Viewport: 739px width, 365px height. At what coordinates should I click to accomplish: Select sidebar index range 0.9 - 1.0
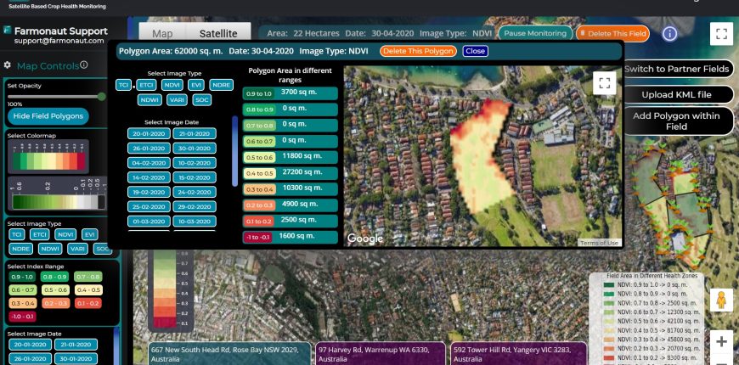click(x=22, y=277)
